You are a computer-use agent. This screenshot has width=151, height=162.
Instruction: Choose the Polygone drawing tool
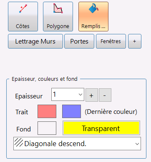[58, 16]
